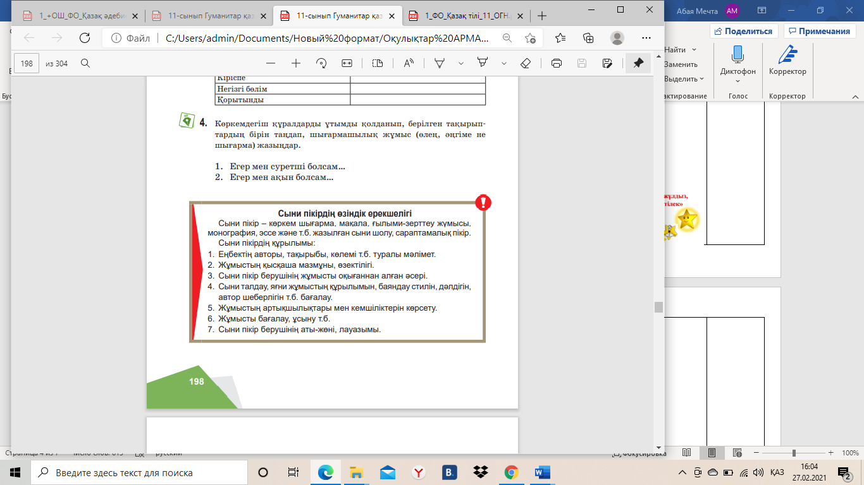Open Google Chrome from the taskbar
The height and width of the screenshot is (485, 864).
click(511, 472)
